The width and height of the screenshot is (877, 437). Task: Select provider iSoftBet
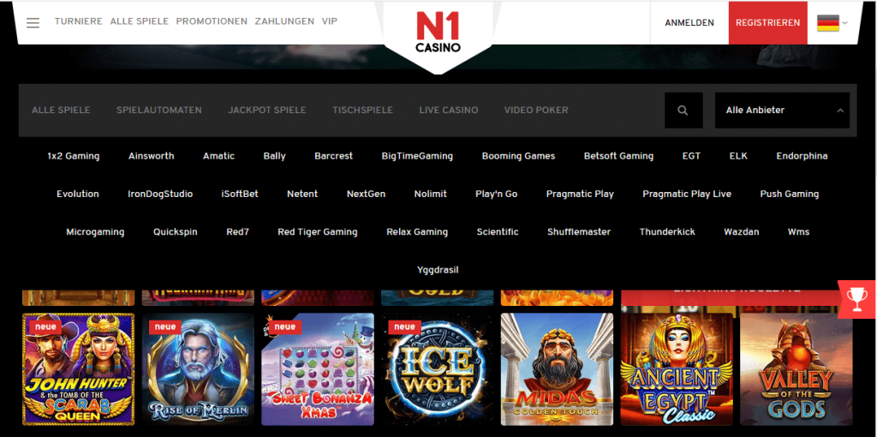pyautogui.click(x=240, y=195)
